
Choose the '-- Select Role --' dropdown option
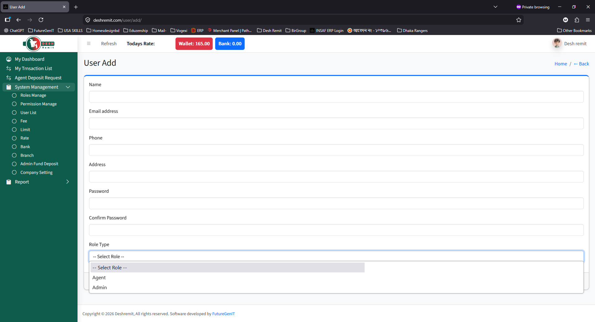[227, 268]
